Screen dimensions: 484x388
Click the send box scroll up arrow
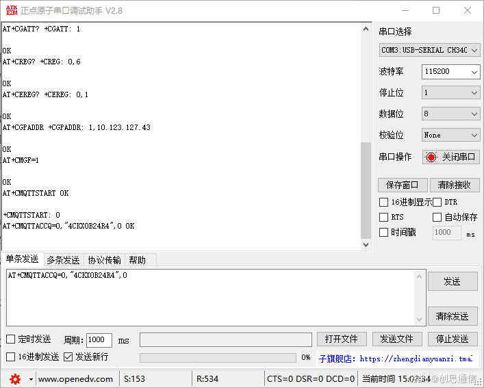(x=419, y=276)
